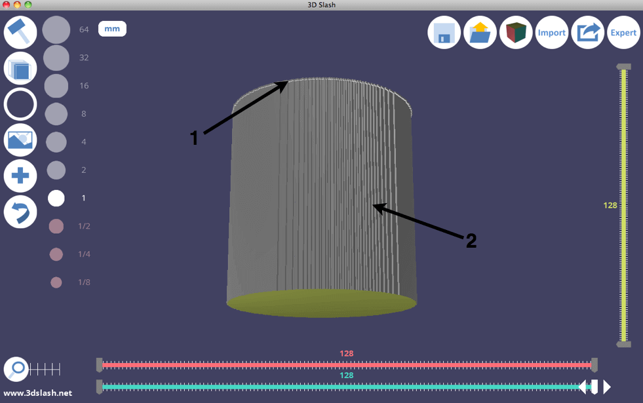Share the model with the export arrow icon
Screen dimensions: 643x403
[x=588, y=32]
